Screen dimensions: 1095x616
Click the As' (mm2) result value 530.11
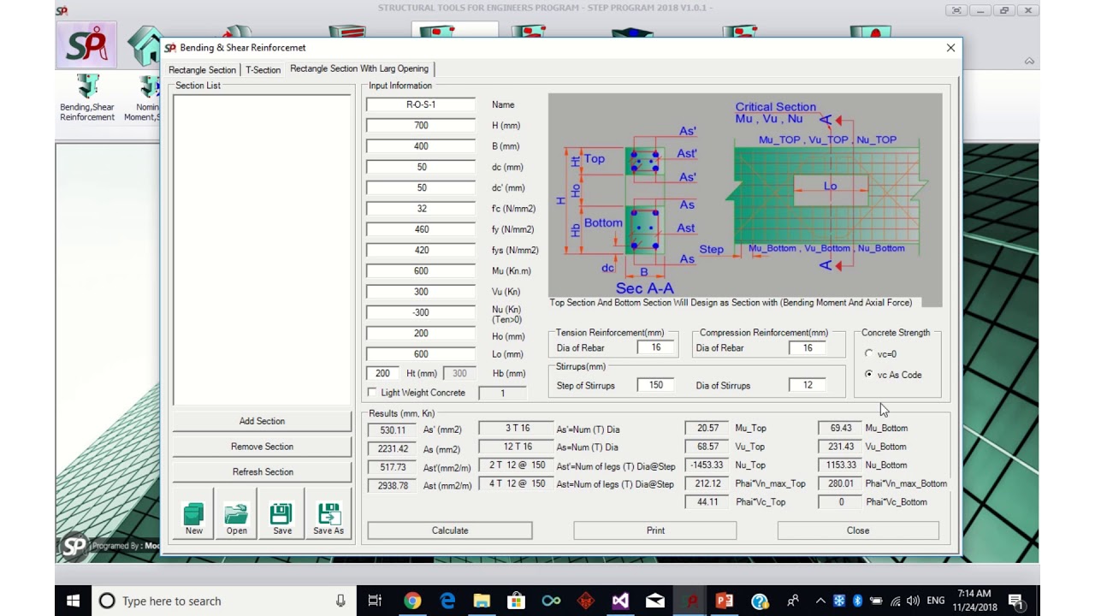[393, 430]
